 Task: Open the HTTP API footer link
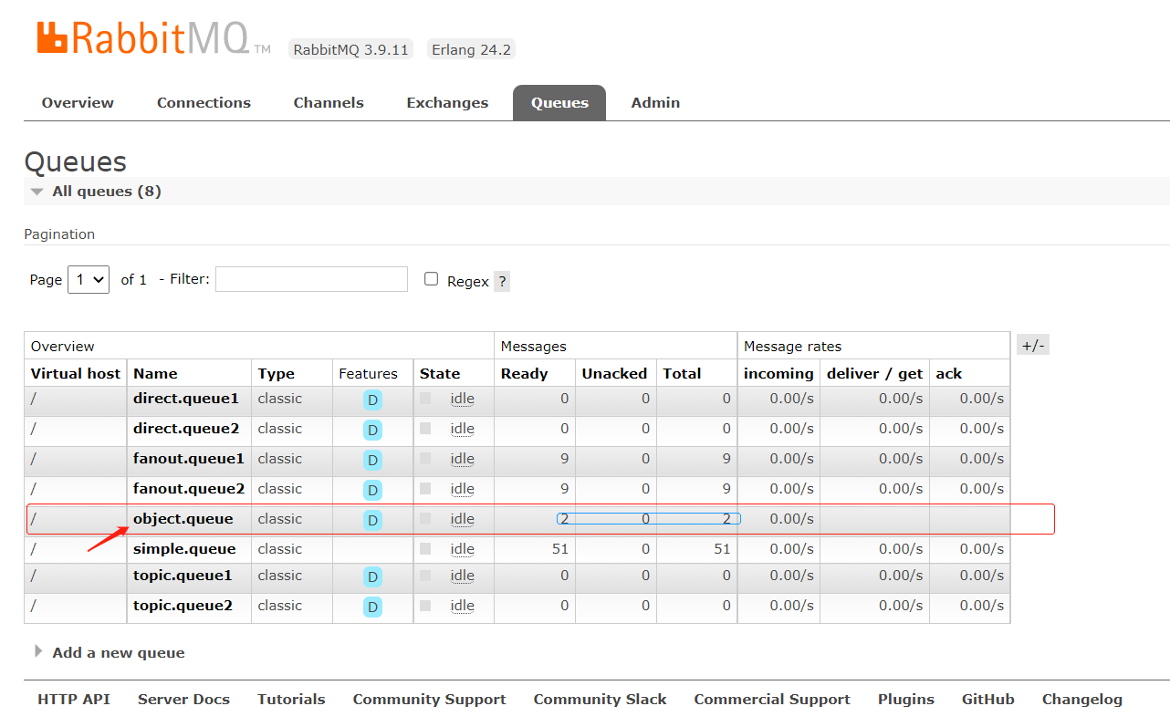(x=74, y=700)
